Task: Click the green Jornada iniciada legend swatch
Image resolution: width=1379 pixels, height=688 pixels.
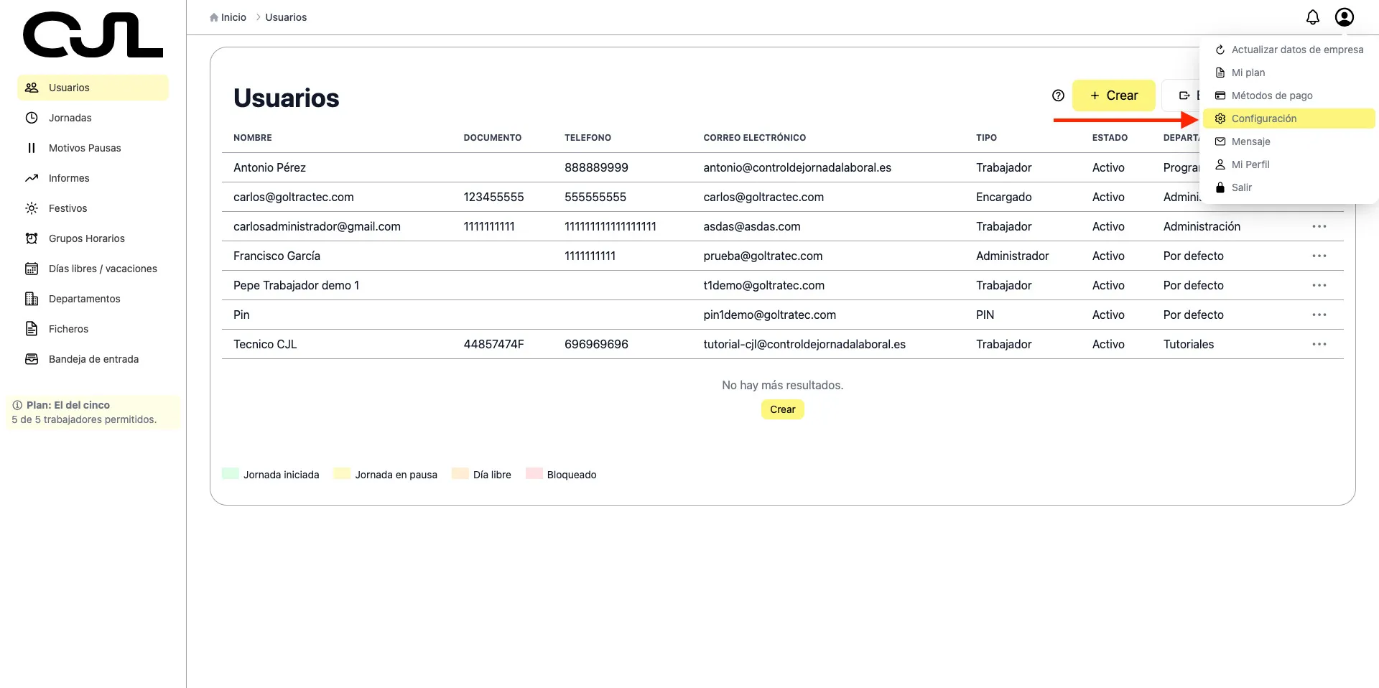Action: pyautogui.click(x=231, y=474)
